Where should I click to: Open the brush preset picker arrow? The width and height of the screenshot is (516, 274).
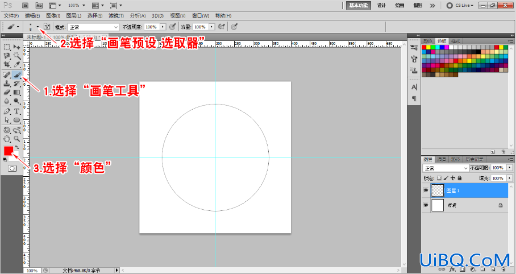(x=38, y=27)
